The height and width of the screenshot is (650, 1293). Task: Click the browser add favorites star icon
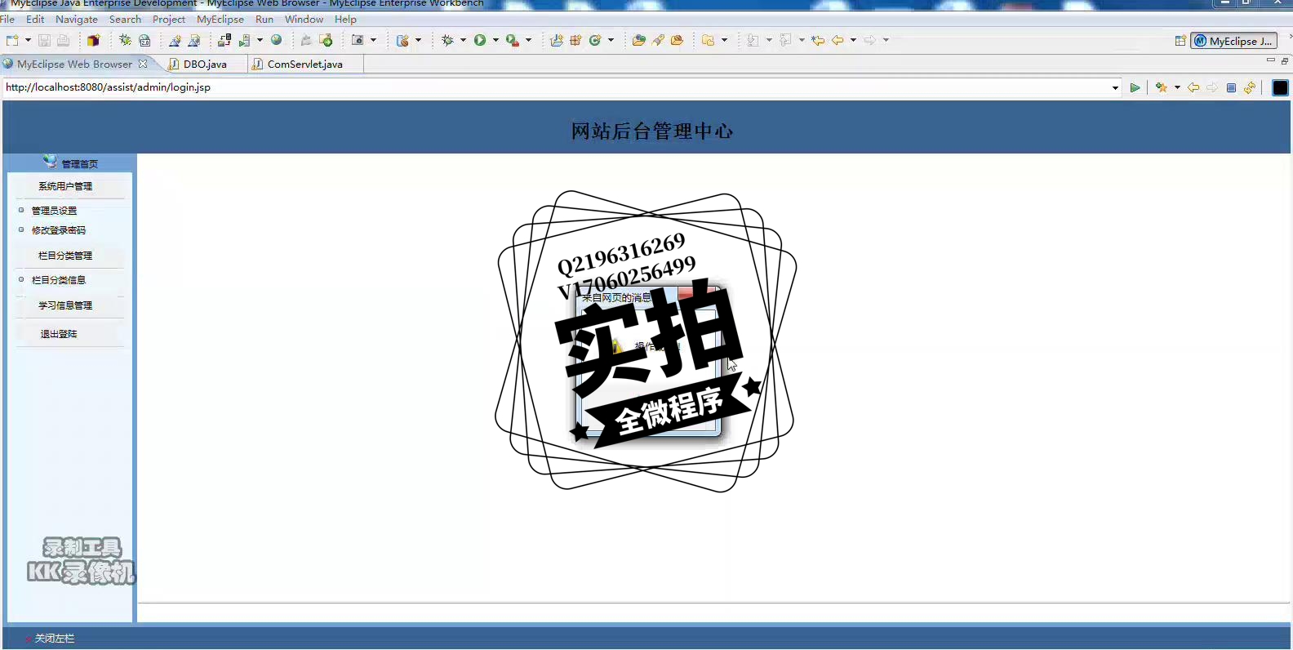(1162, 87)
